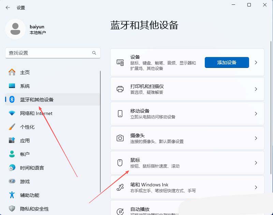Click the 主页 home icon
Viewport: 273px width, 215px height.
tap(12, 72)
